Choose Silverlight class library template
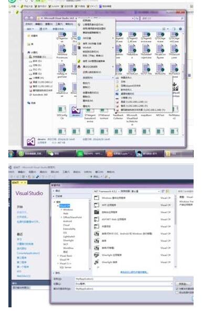 (x=133, y=262)
